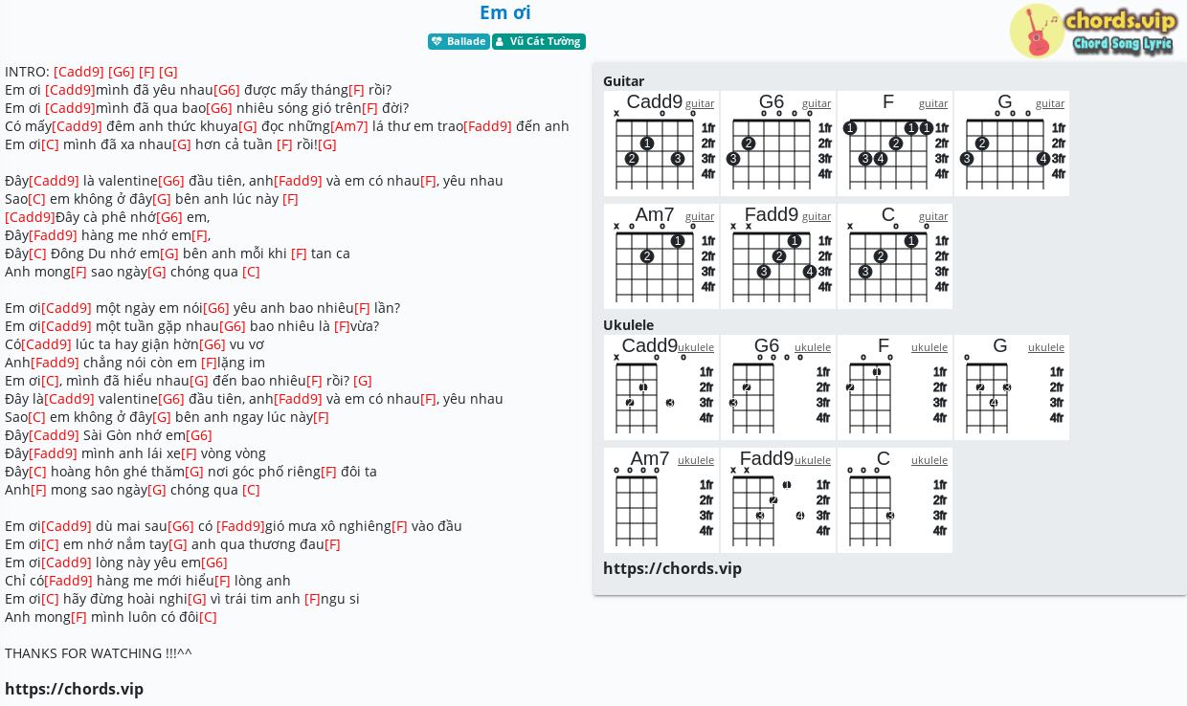Click the [G6] chord in INTRO line

122,72
